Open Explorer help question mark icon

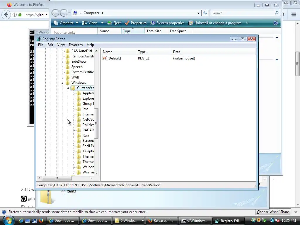coord(275,23)
